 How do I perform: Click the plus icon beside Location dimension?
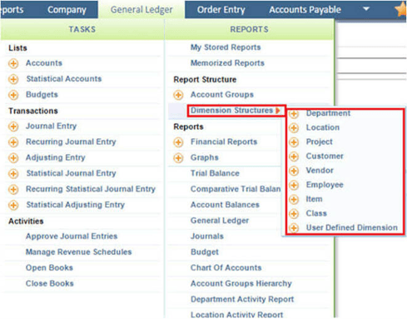[294, 128]
